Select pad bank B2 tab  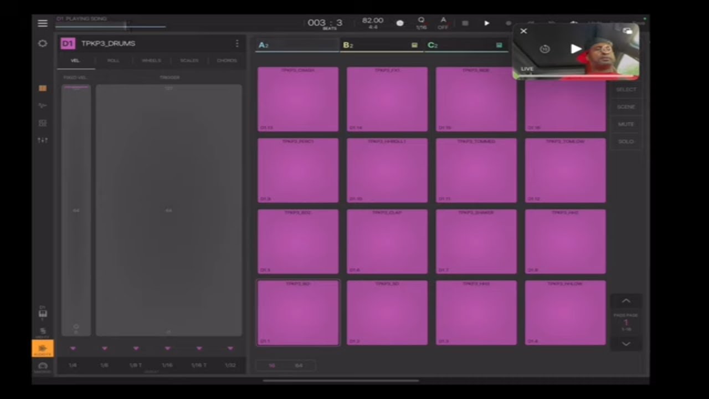[381, 45]
